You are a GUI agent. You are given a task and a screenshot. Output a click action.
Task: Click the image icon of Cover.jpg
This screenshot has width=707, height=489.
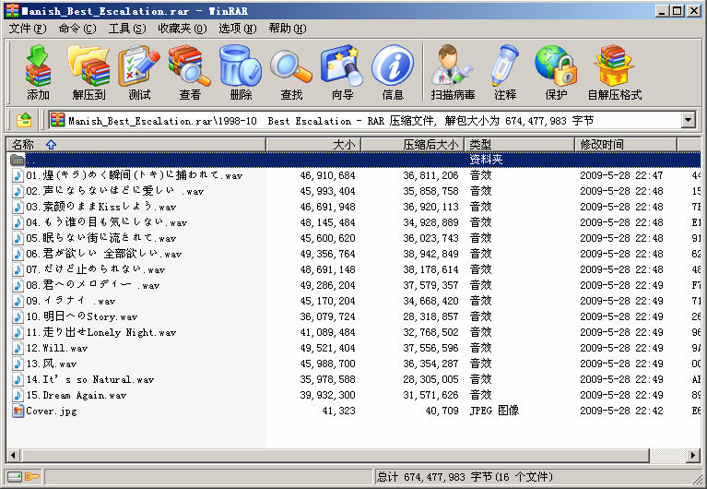[x=18, y=411]
